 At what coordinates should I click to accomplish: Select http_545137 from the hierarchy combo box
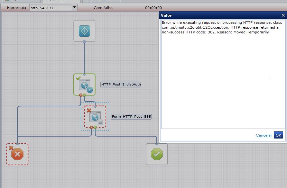[48, 7]
